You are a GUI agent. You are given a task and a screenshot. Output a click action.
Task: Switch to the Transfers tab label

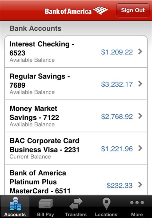pyautogui.click(x=76, y=214)
